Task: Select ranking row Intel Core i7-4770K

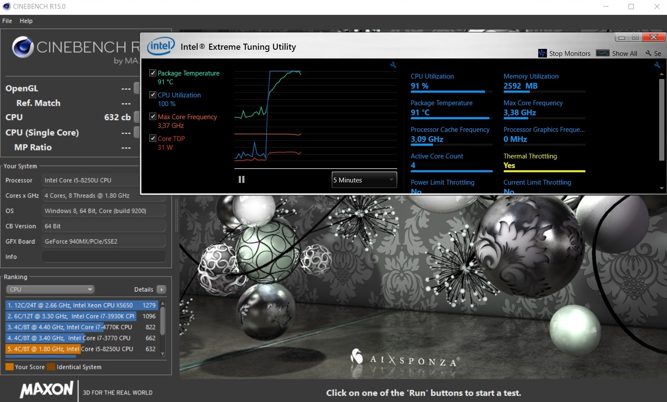Action: pos(82,327)
